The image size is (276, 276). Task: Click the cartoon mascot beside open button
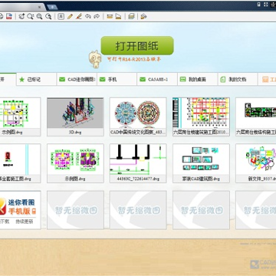[95, 59]
